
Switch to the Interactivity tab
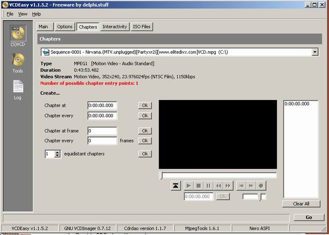[115, 27]
